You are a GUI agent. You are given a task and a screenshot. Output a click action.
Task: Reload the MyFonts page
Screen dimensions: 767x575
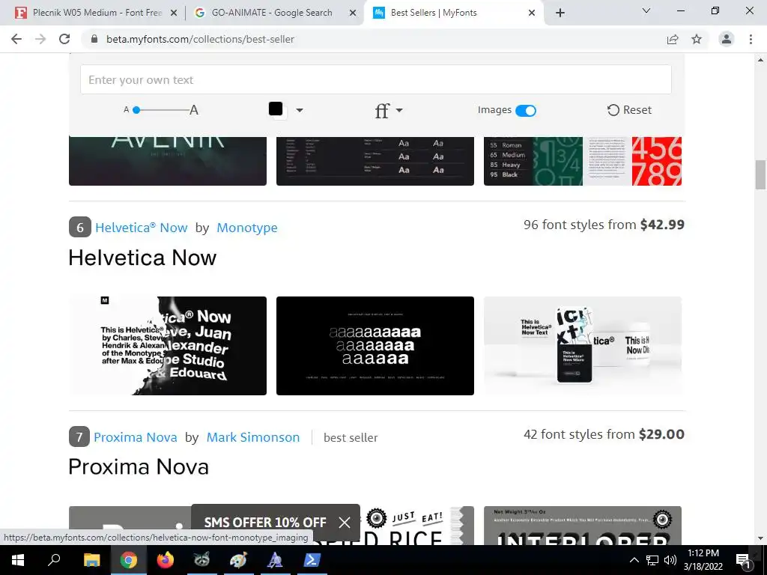pos(64,39)
